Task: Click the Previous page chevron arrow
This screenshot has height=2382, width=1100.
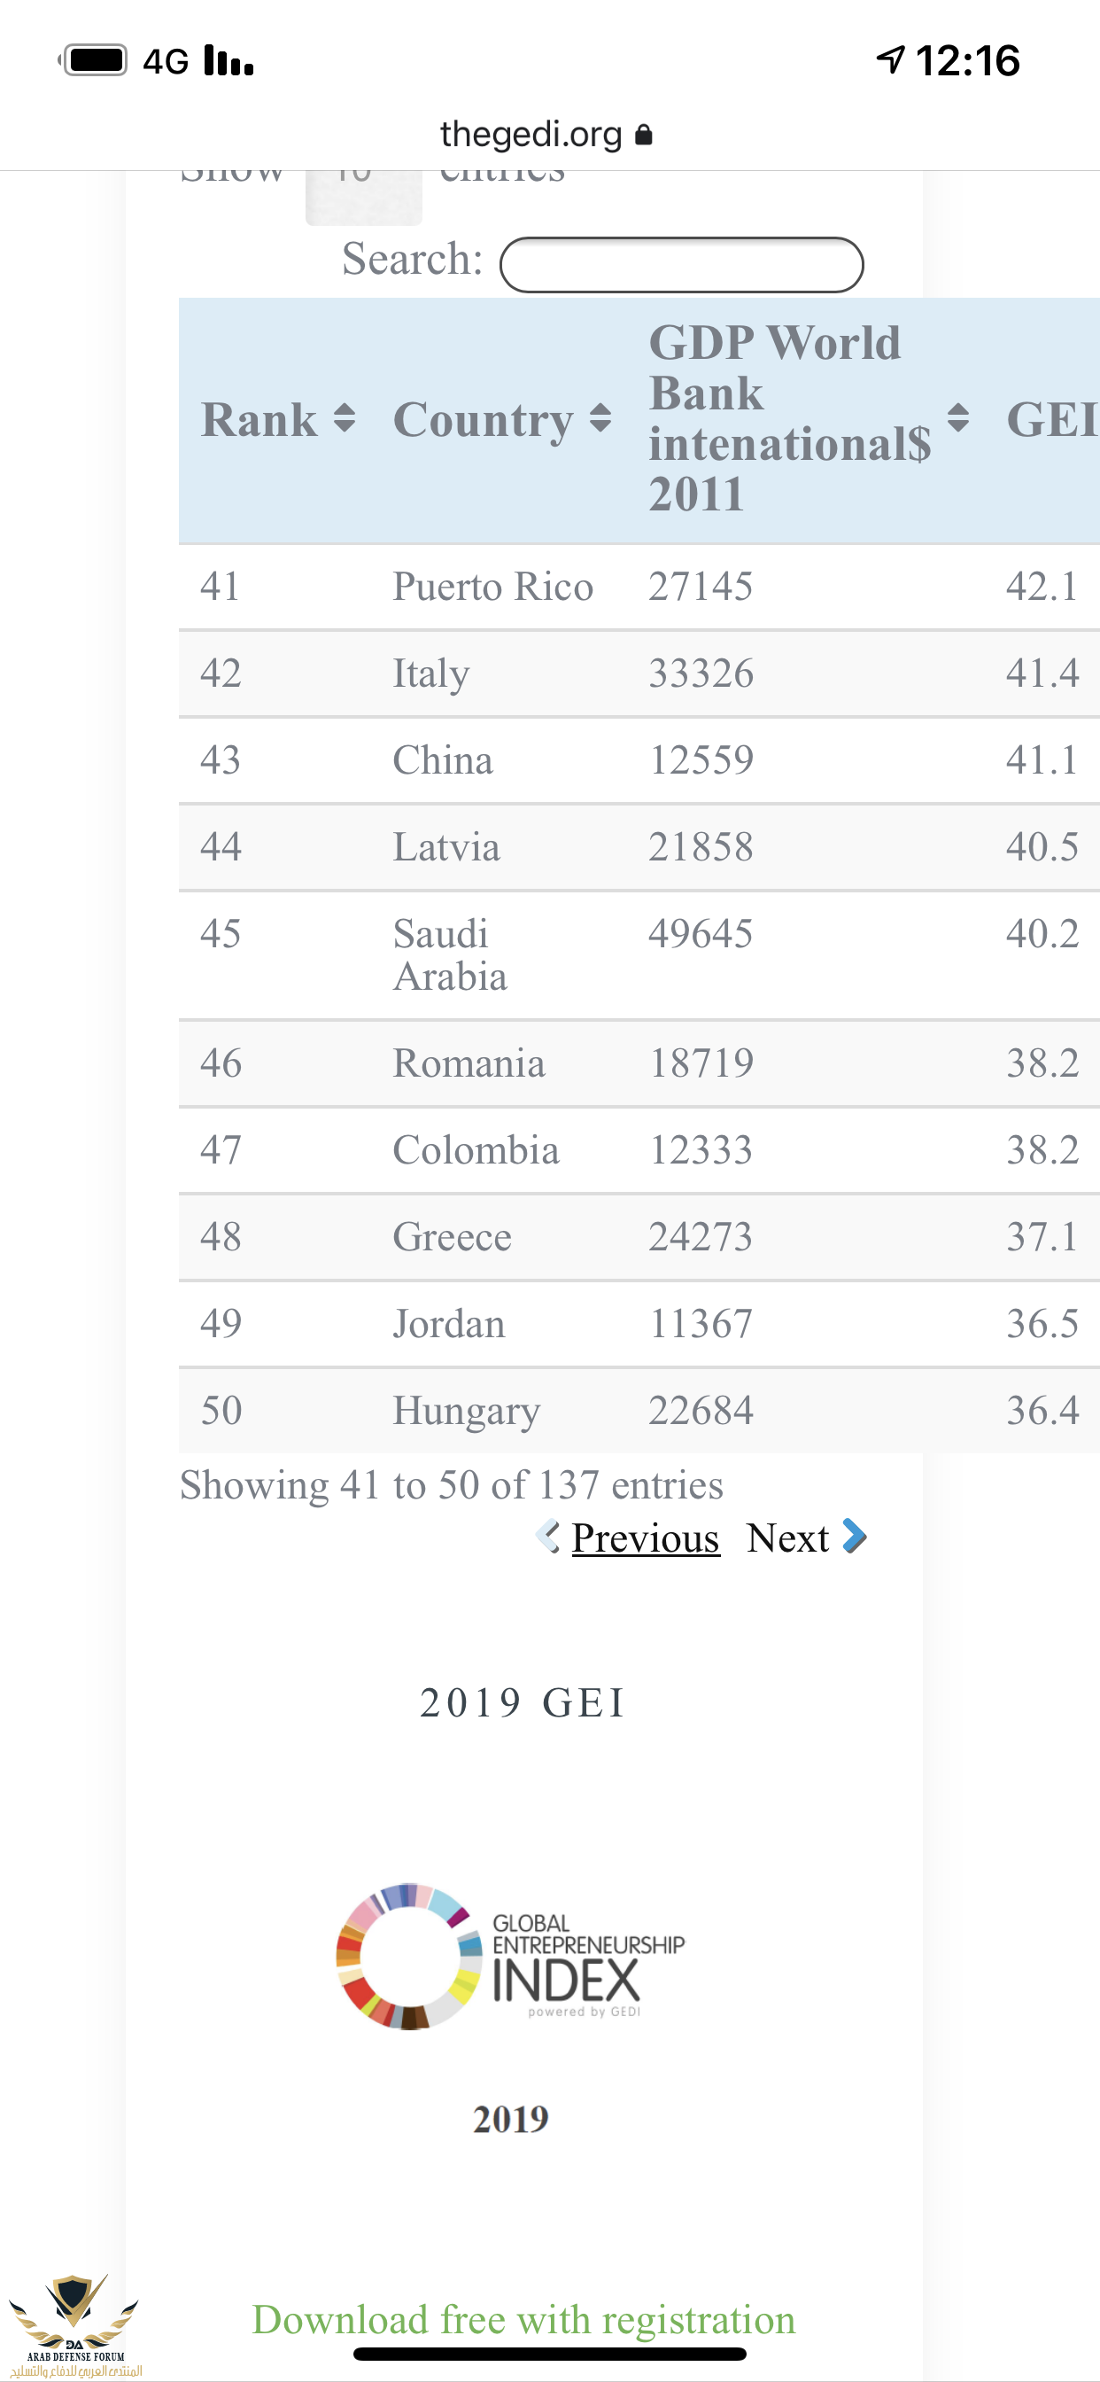Action: 548,1537
